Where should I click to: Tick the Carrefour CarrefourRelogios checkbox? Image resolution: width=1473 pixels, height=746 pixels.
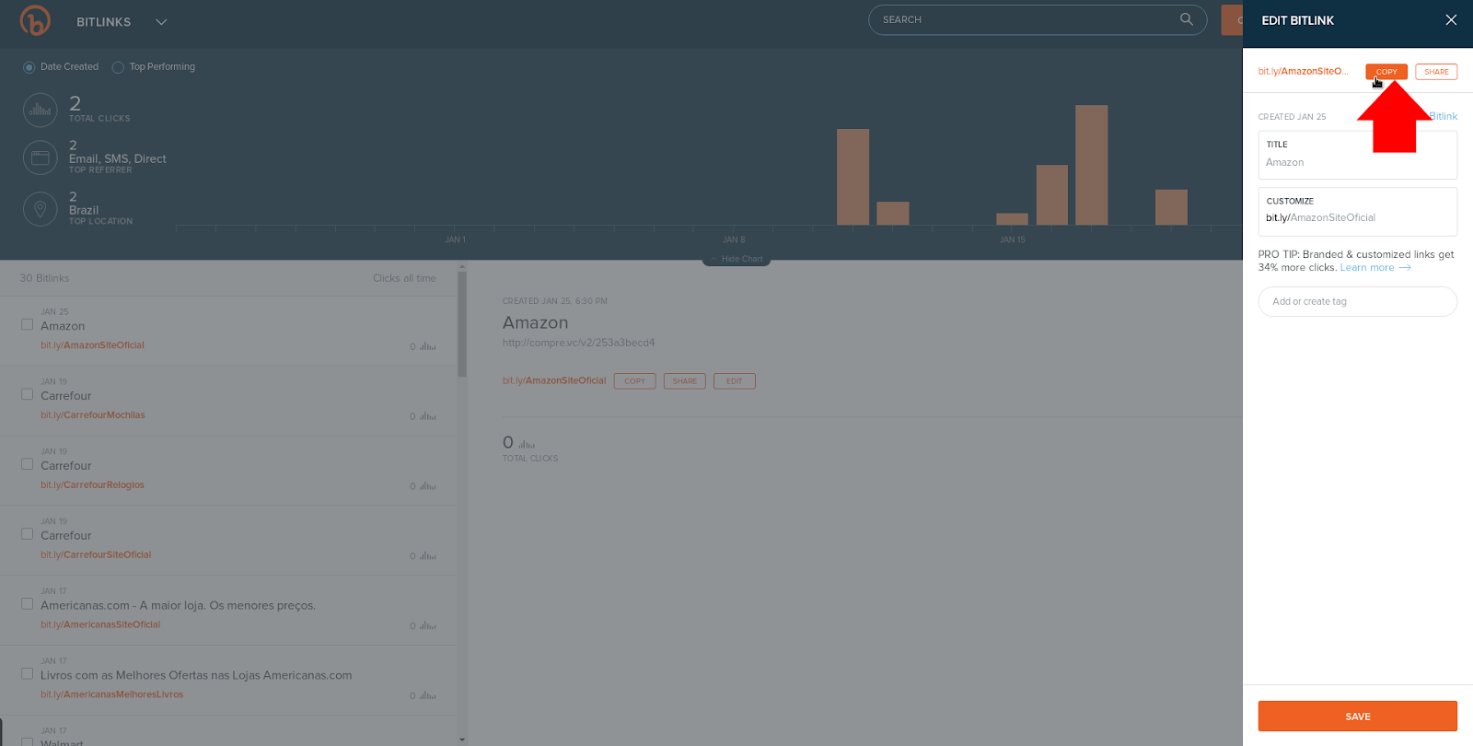tap(27, 464)
